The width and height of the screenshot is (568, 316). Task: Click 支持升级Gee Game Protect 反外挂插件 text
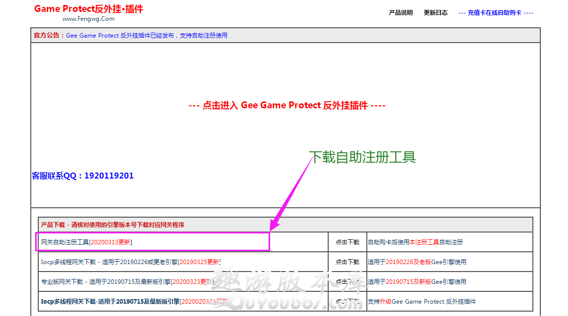click(x=421, y=302)
